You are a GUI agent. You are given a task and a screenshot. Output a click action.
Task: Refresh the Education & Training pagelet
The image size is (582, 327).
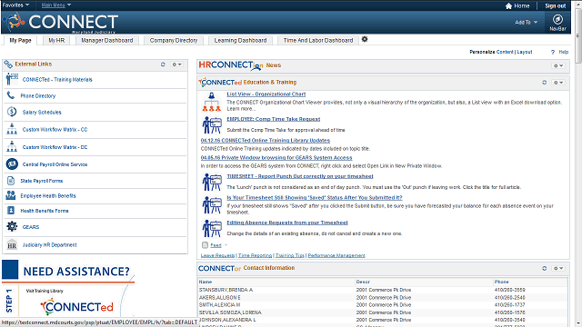(x=544, y=83)
